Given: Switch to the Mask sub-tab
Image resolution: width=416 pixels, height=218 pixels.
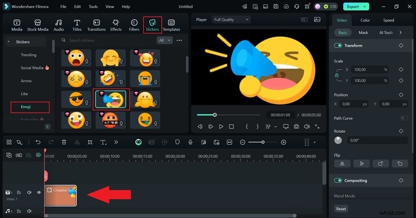Looking at the screenshot, I should coord(363,33).
